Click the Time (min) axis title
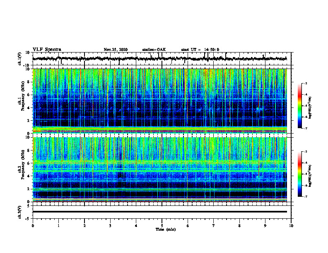This screenshot has width=328, height=253. click(166, 229)
